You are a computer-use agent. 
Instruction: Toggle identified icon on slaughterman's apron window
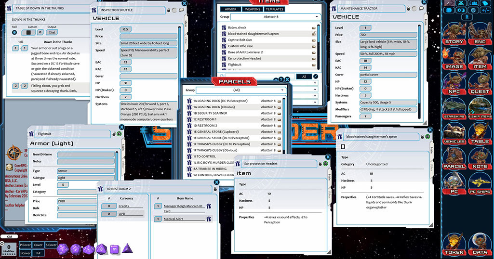[427, 137]
